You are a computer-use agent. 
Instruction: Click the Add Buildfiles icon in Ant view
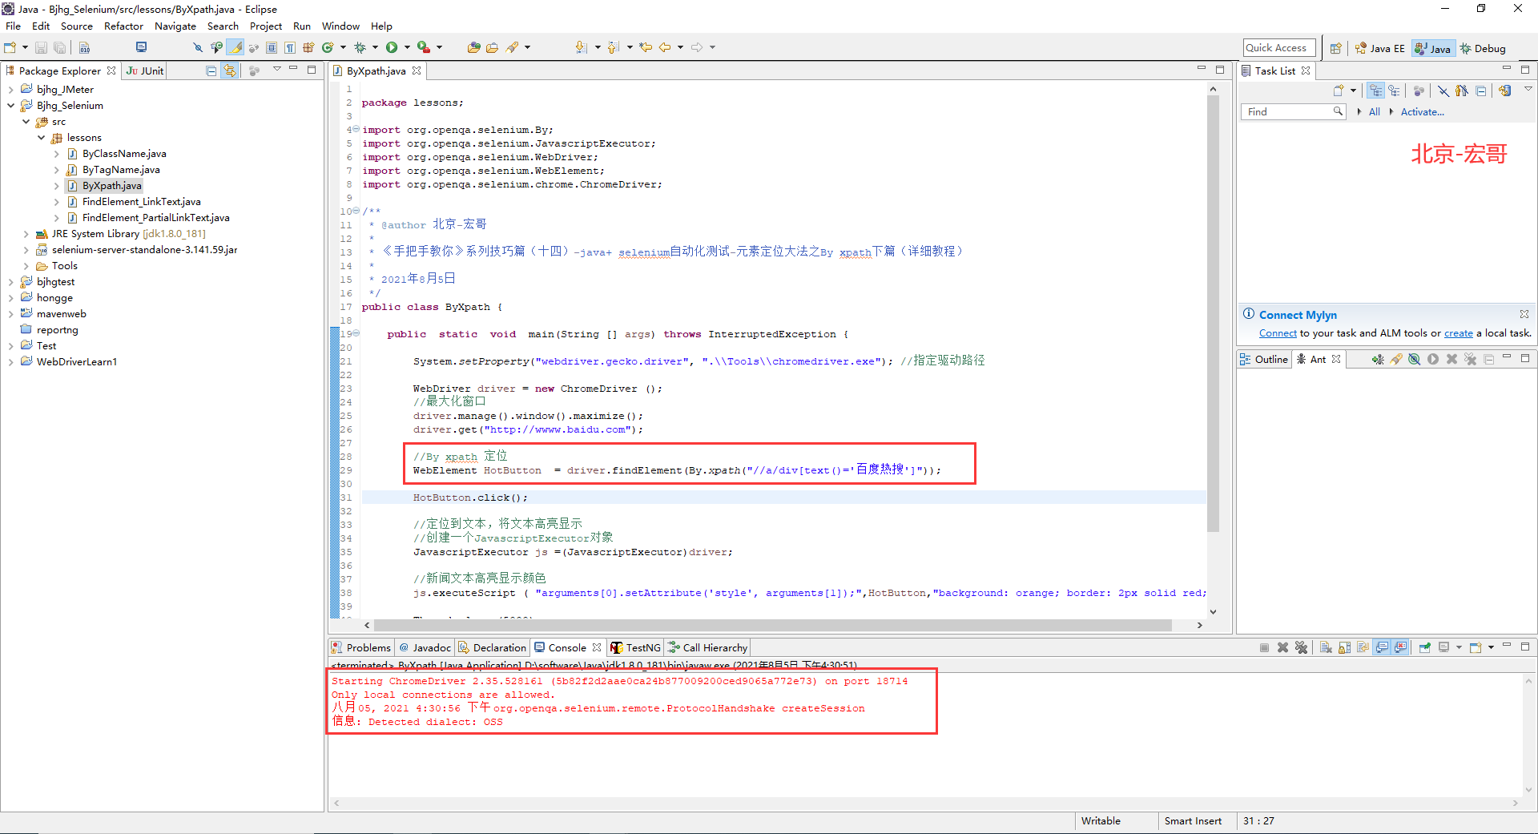[x=1378, y=359]
